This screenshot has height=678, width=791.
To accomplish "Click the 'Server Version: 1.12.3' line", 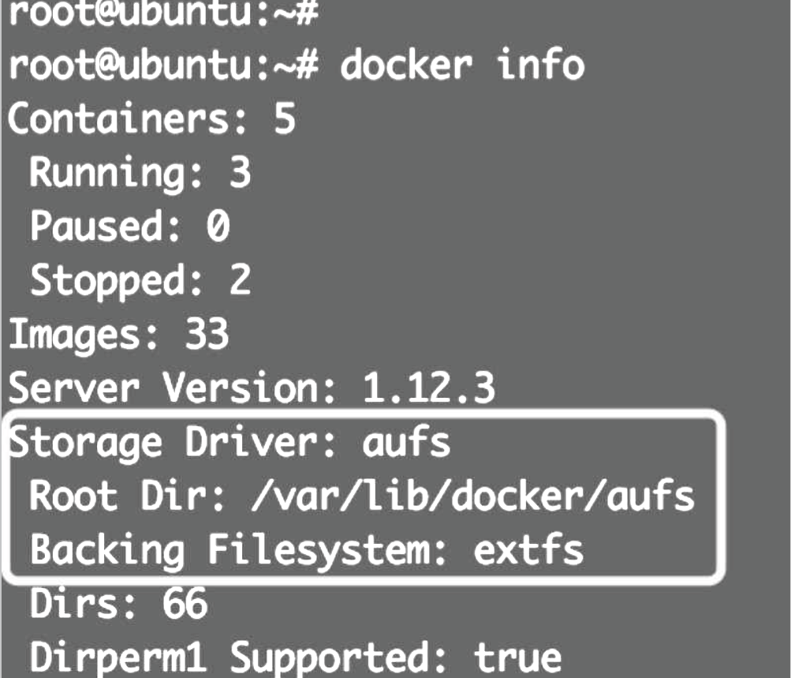I will (x=251, y=388).
